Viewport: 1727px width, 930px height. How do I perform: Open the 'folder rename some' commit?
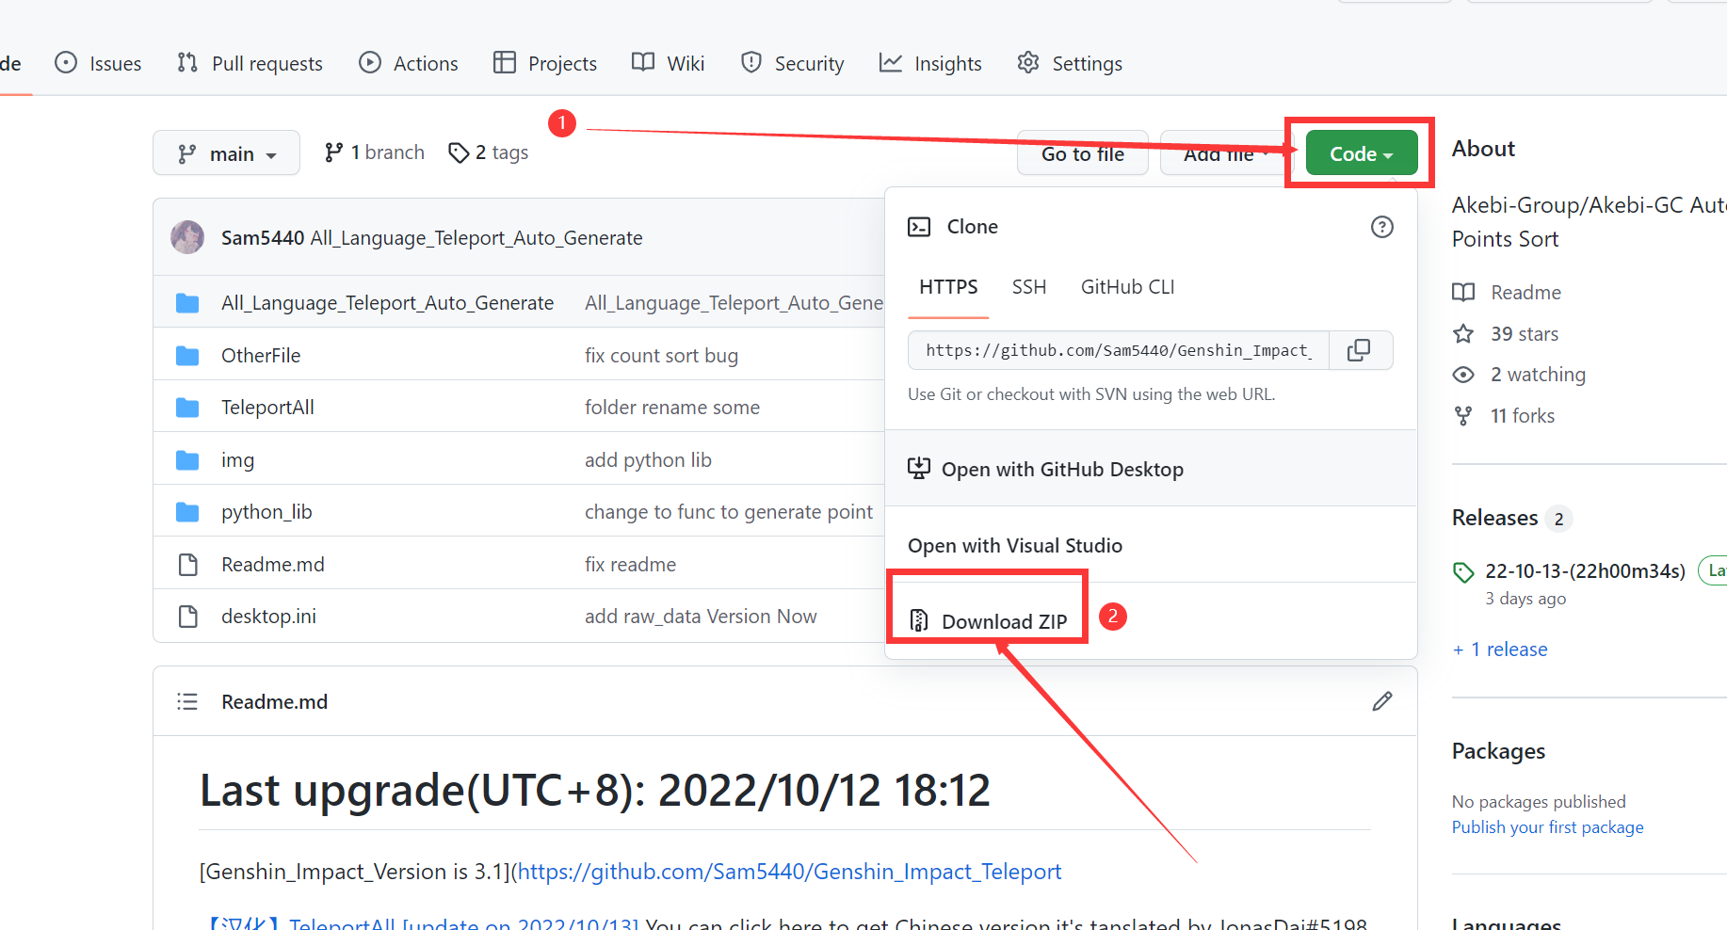click(x=672, y=408)
